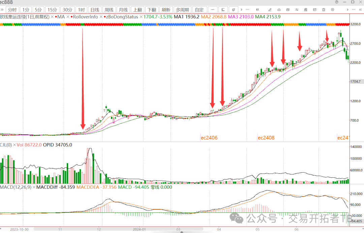The width and height of the screenshot is (364, 233).
Task: Switch to 日线 daily chart
Action: (95, 10)
